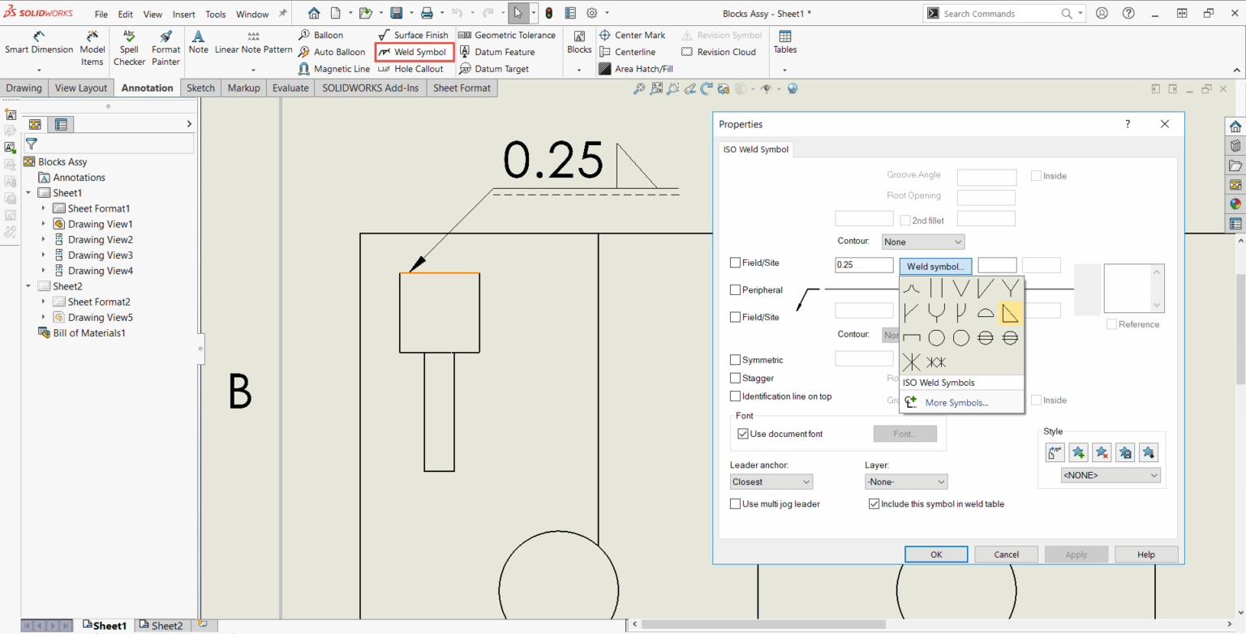This screenshot has height=634, width=1246.
Task: Select the Smart Dimension tool
Action: [x=38, y=47]
